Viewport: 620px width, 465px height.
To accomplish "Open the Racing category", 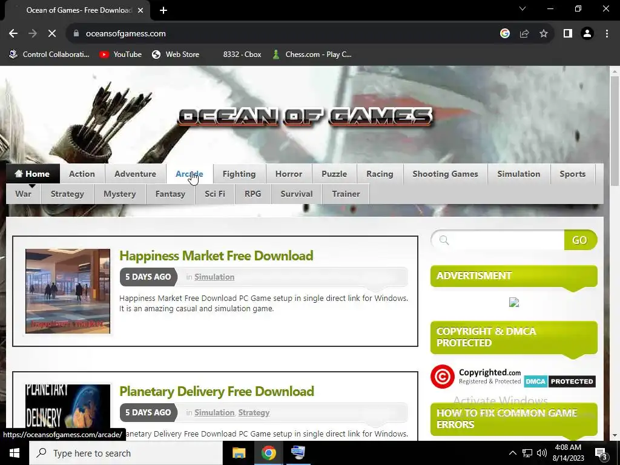I will [x=380, y=174].
